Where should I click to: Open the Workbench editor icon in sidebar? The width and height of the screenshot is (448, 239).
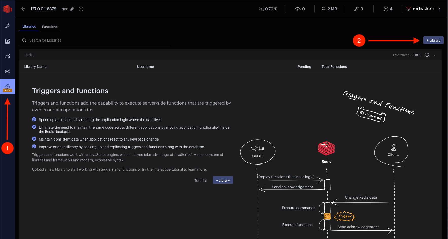pos(8,41)
